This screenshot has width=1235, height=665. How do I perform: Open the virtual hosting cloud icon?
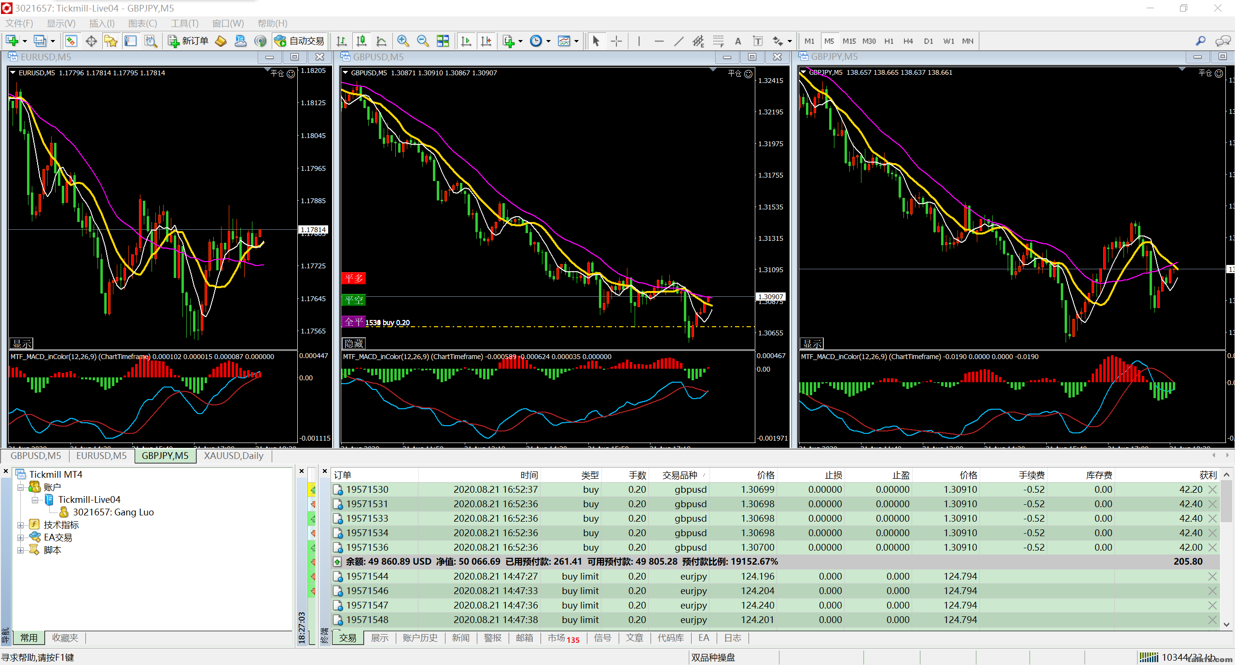(240, 41)
